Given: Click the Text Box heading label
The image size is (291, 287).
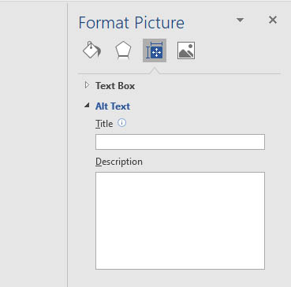Looking at the screenshot, I should coord(115,86).
